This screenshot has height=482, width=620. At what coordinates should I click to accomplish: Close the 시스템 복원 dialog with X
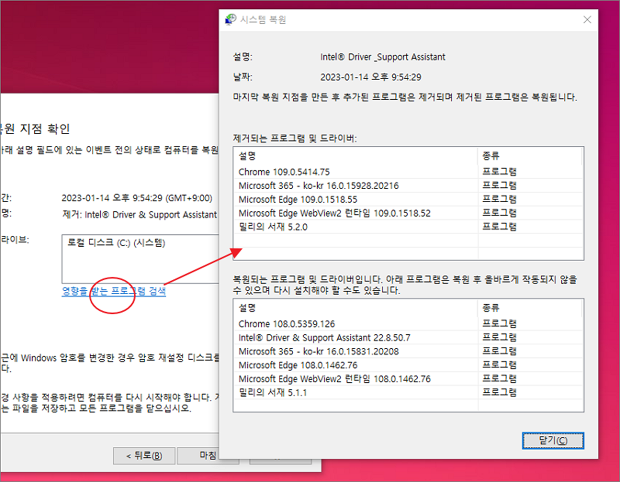coord(587,20)
